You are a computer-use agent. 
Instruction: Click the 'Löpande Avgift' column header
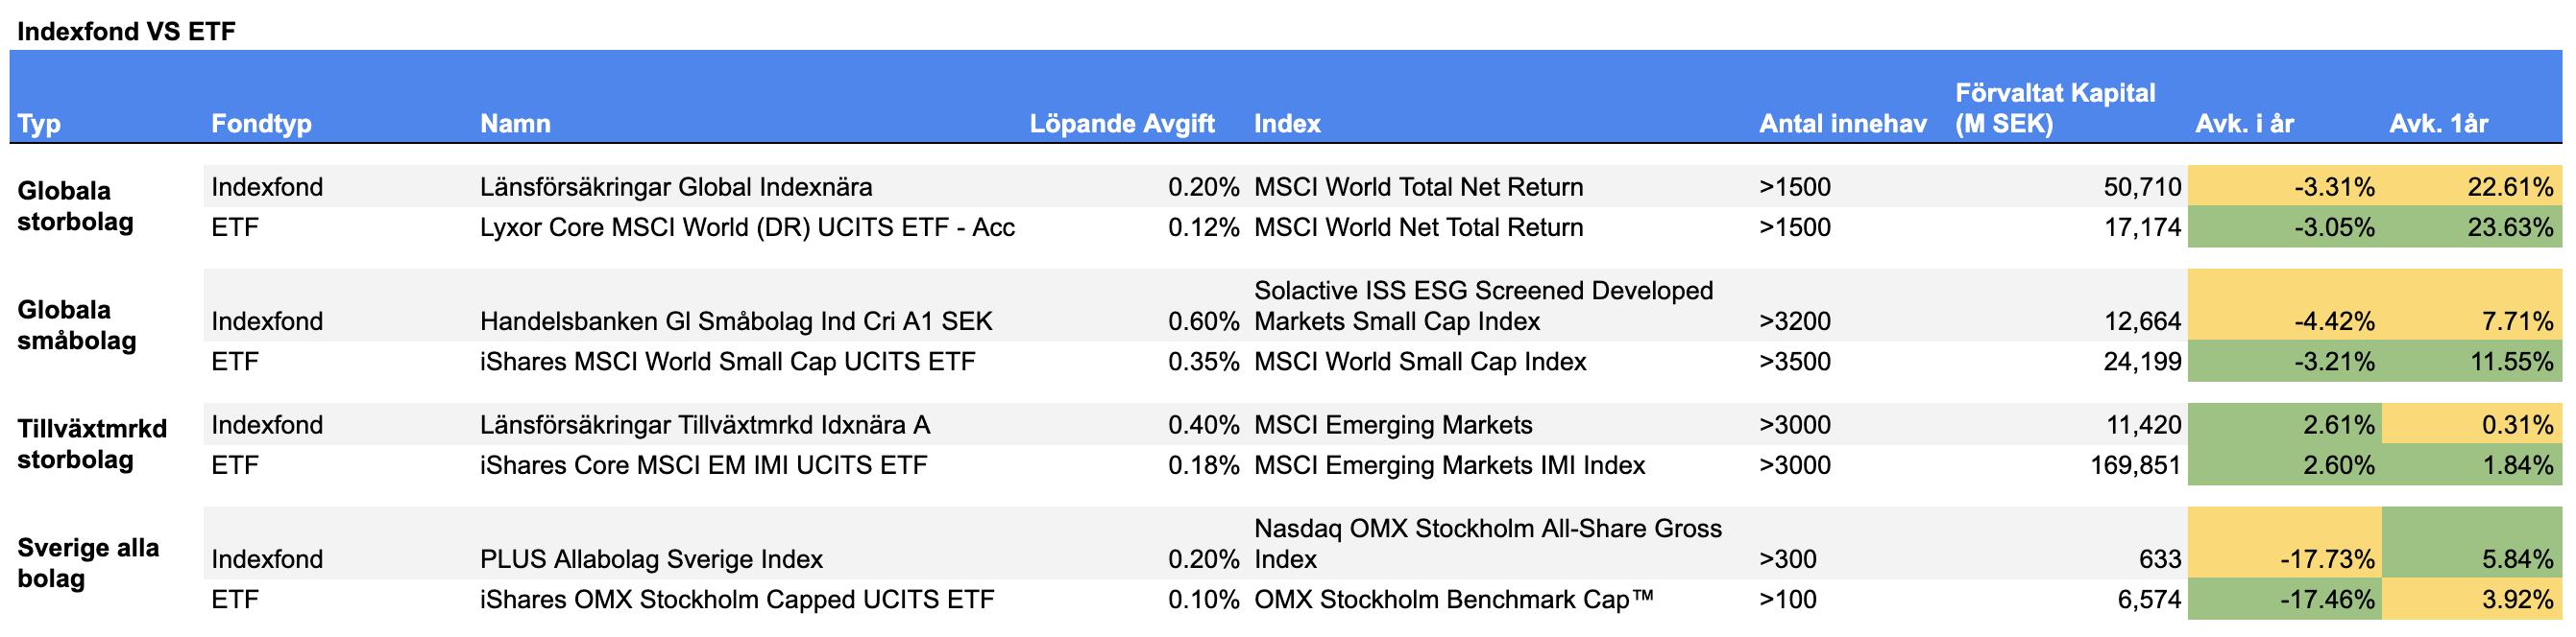click(1121, 124)
